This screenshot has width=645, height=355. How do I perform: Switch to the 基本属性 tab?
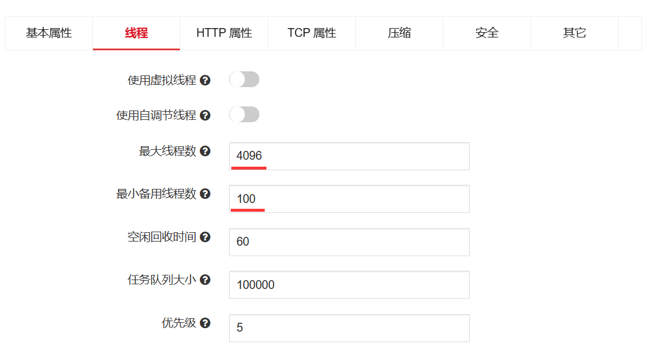pos(49,33)
